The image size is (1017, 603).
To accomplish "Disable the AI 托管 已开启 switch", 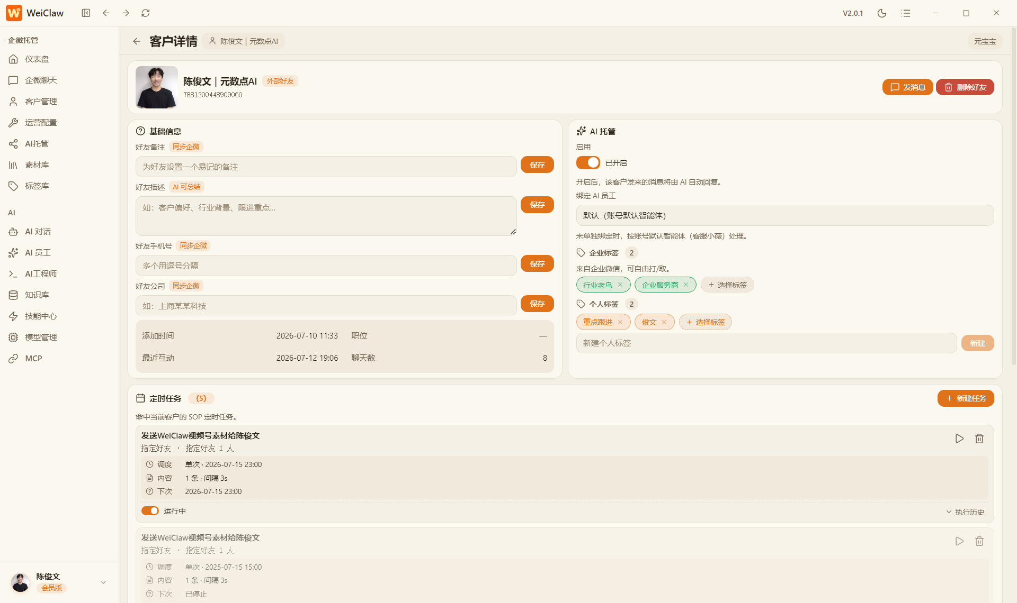I will (588, 162).
